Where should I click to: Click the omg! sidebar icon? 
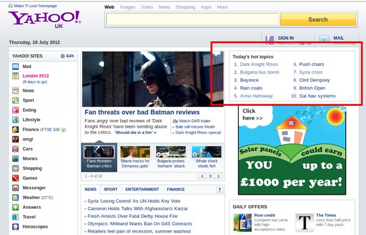coord(16,139)
